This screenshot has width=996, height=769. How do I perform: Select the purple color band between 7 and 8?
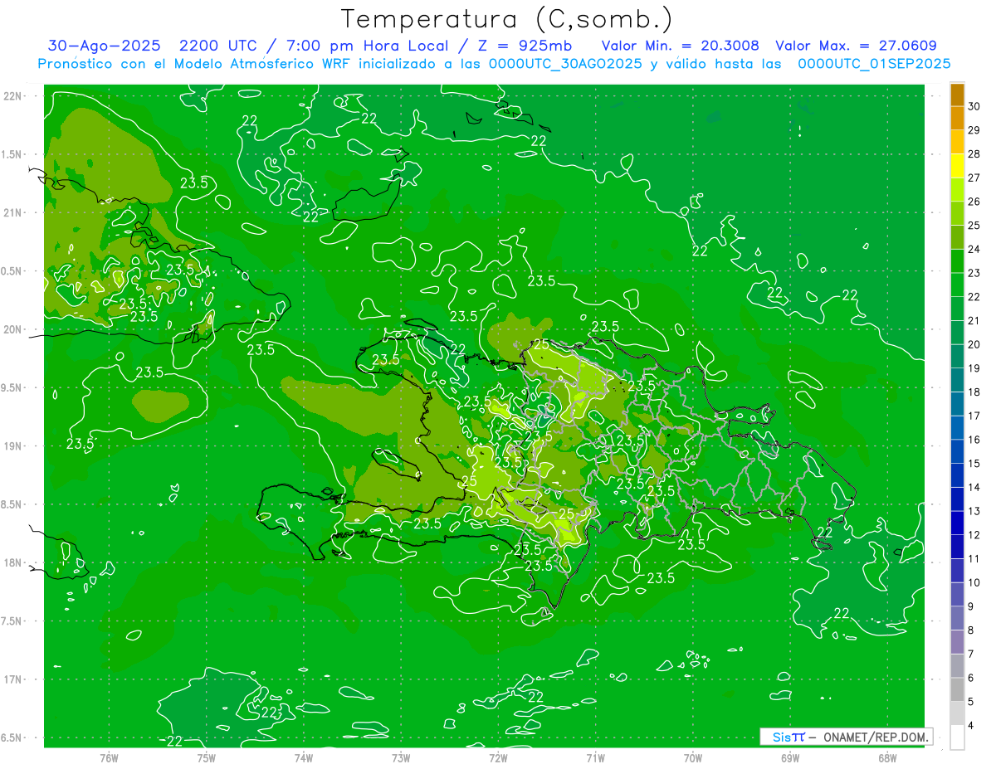pos(957,642)
